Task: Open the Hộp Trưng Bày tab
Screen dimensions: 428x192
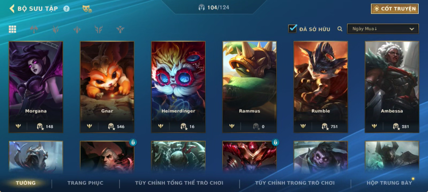Action: point(389,183)
